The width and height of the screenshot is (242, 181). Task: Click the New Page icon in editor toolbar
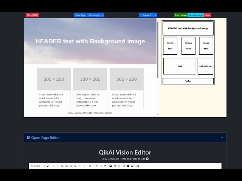(44, 166)
